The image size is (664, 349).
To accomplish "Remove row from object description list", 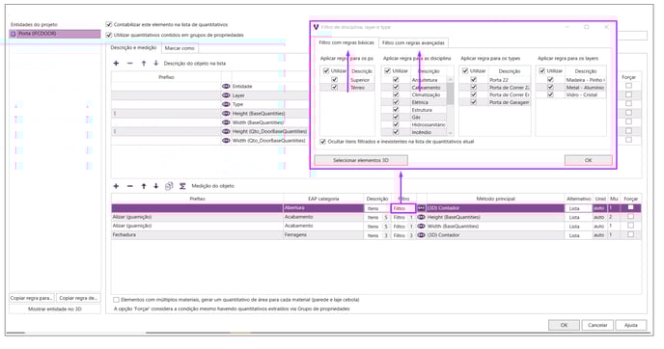I will click(x=130, y=63).
